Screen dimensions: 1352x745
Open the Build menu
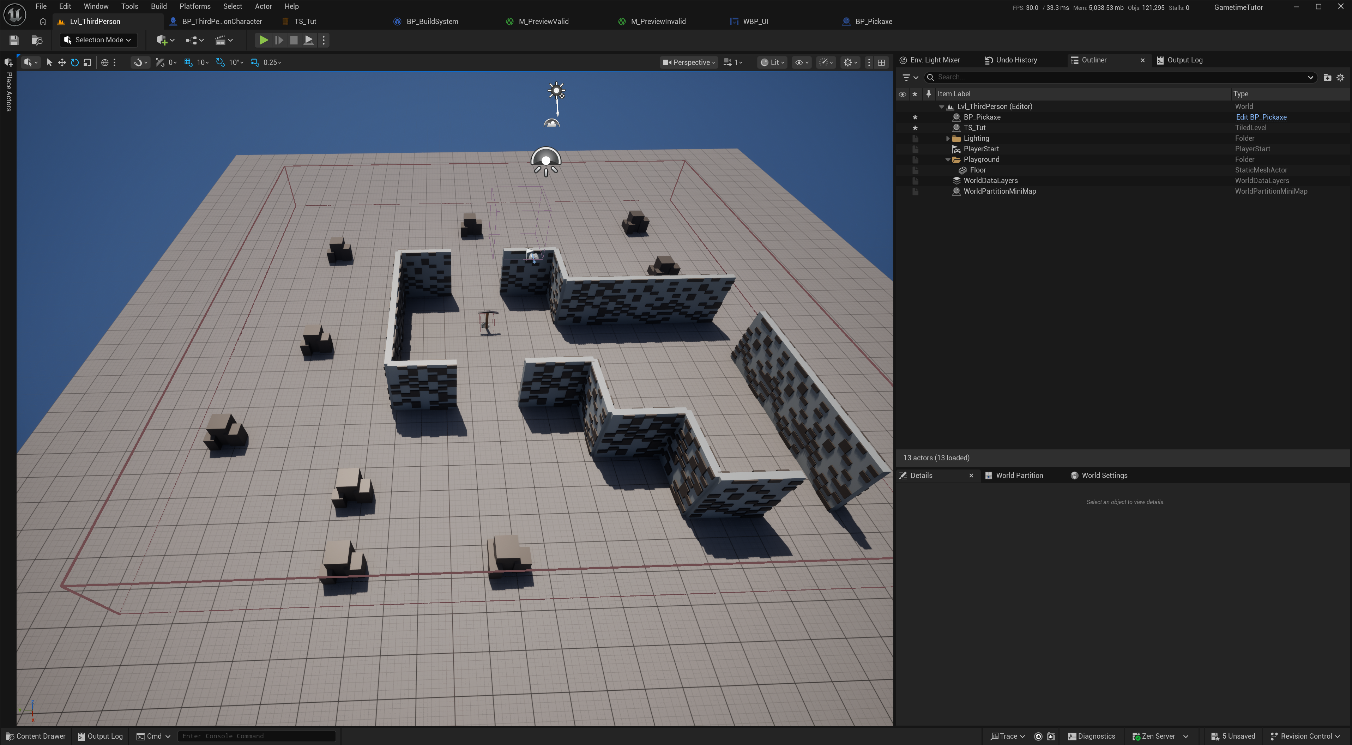tap(158, 6)
